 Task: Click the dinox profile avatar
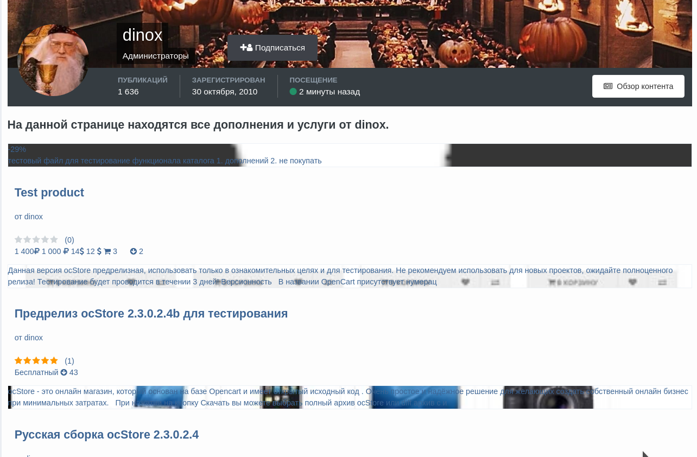tap(53, 60)
